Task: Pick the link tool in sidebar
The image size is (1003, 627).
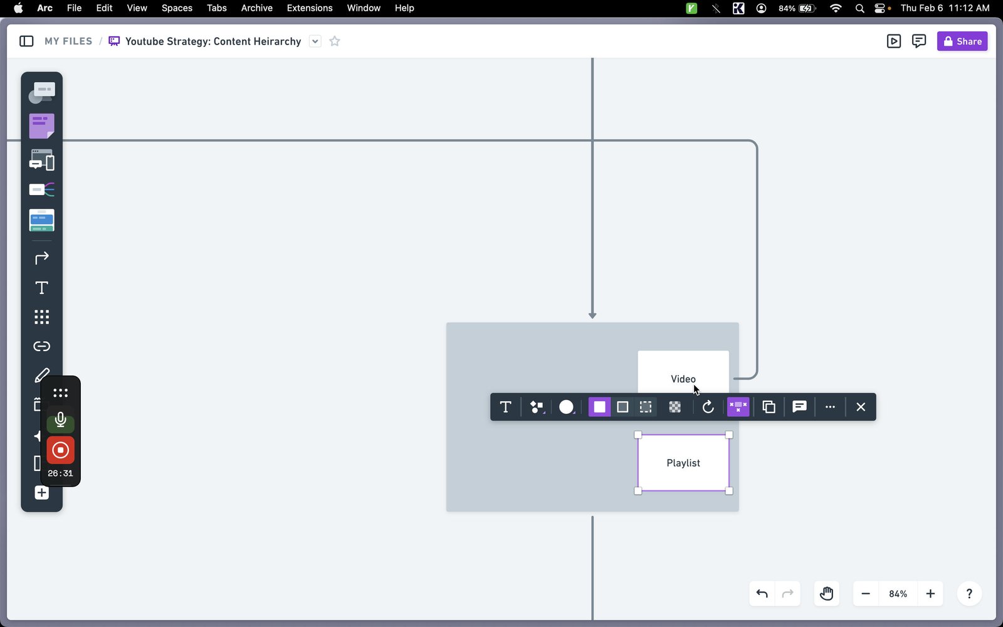Action: [x=41, y=346]
